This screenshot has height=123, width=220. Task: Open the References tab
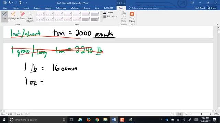(x=61, y=8)
